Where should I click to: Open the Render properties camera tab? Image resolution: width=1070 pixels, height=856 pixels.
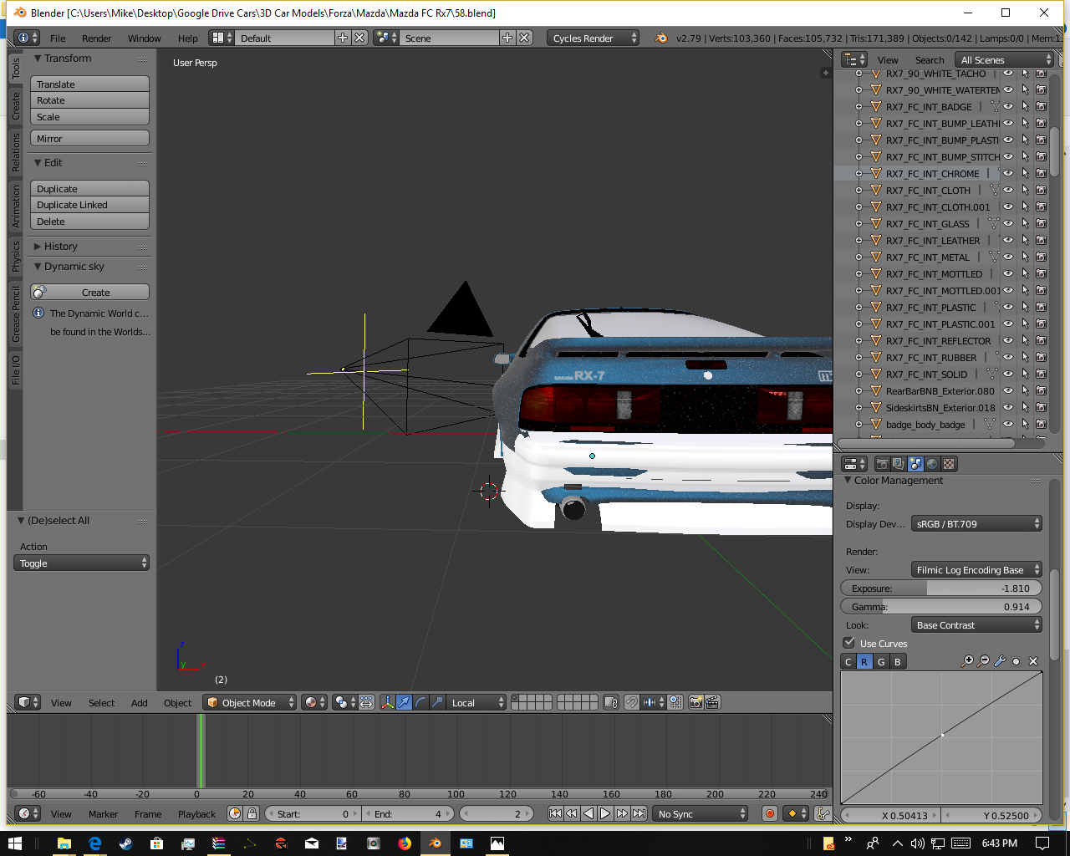[882, 464]
